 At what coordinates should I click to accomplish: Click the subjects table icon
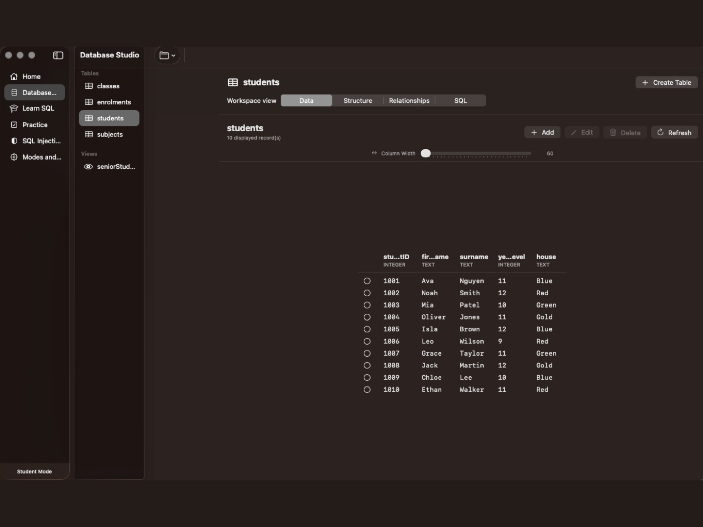(x=89, y=134)
